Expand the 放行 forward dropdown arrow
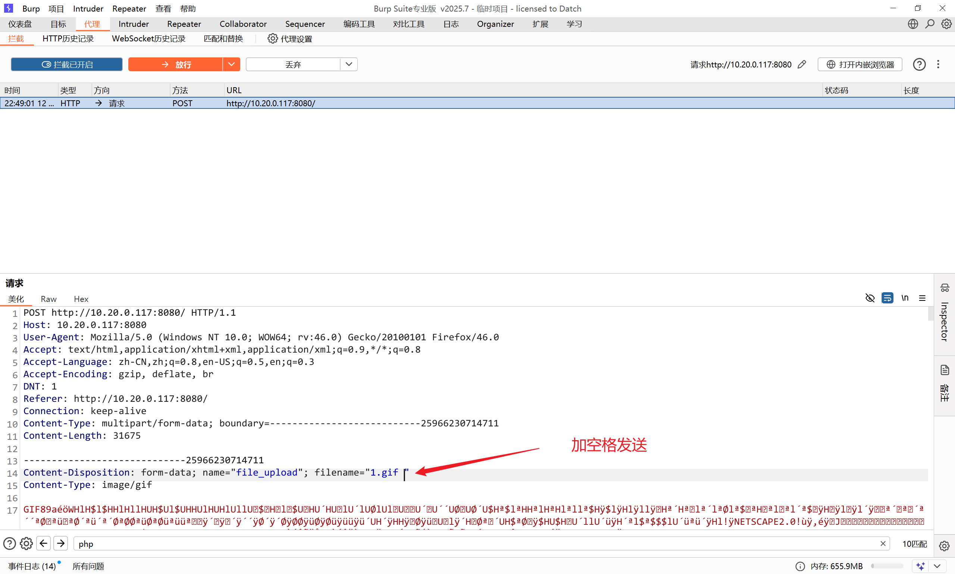This screenshot has height=574, width=955. 232,64
